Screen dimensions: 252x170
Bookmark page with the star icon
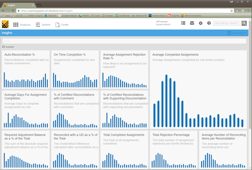click(232, 10)
